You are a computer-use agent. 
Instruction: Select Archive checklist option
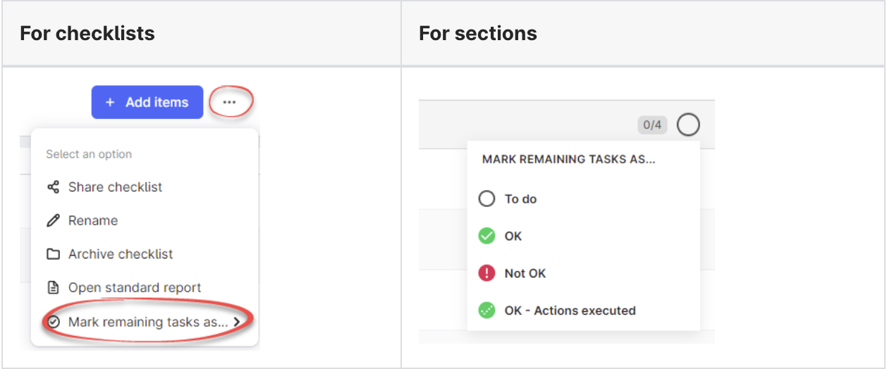121,254
